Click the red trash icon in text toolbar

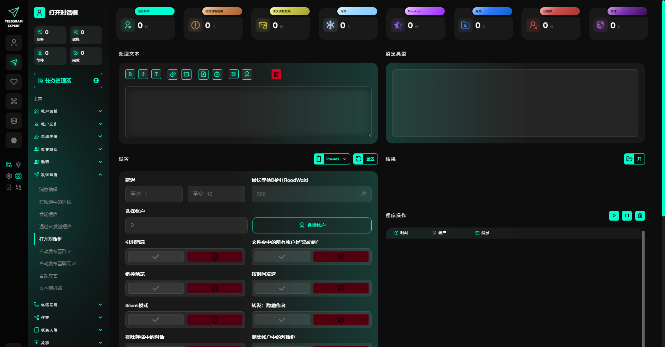[276, 74]
